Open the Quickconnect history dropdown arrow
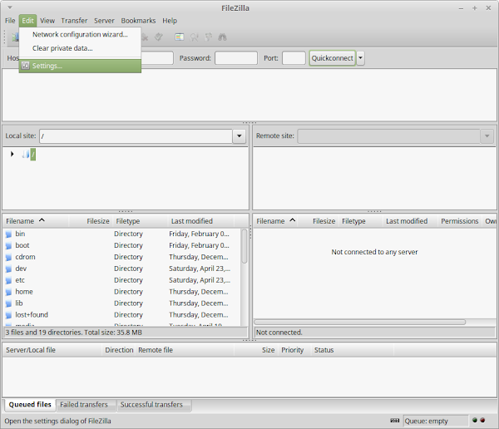The height and width of the screenshot is (429, 499). point(360,58)
